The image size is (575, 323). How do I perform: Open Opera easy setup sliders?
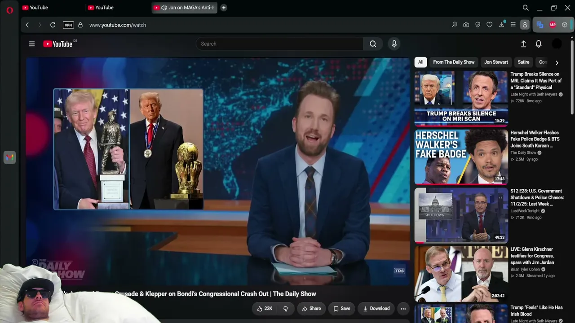coord(513,25)
